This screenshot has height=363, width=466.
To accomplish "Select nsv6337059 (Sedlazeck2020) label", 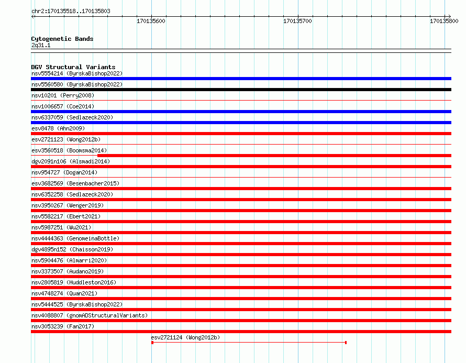I will coord(72,117).
